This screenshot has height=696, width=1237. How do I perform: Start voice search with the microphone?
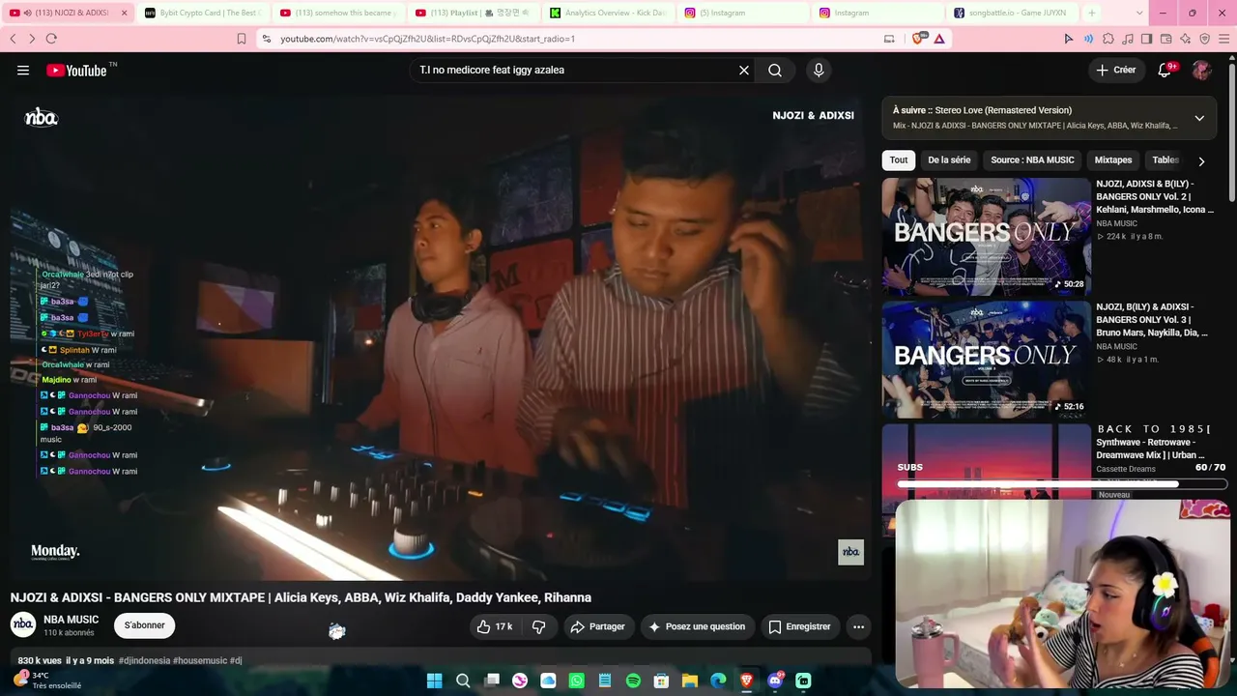click(819, 71)
